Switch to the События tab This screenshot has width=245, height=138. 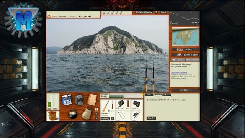(167, 95)
